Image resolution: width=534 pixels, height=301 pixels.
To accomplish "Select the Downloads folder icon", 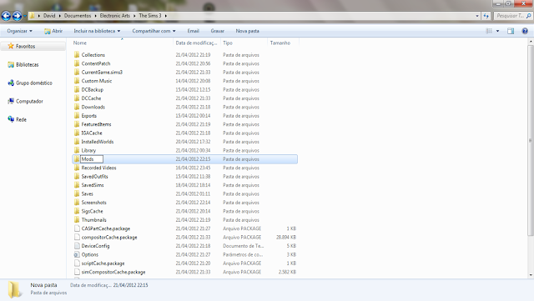I will point(77,107).
